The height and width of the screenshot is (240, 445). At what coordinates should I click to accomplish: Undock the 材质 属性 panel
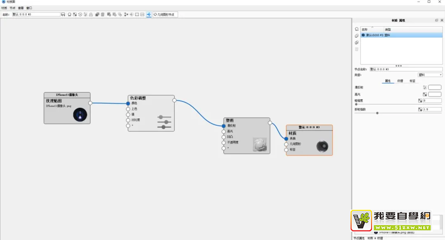tap(436, 20)
